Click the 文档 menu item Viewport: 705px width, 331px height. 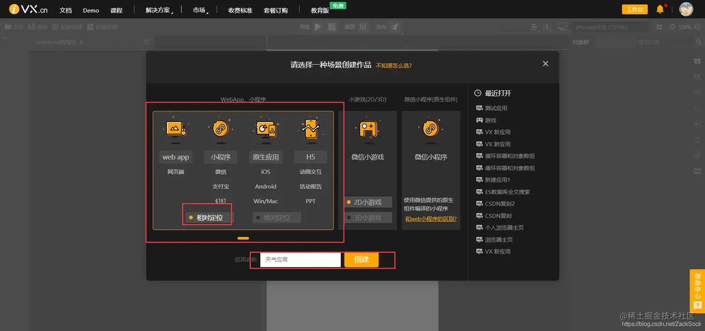tap(65, 9)
